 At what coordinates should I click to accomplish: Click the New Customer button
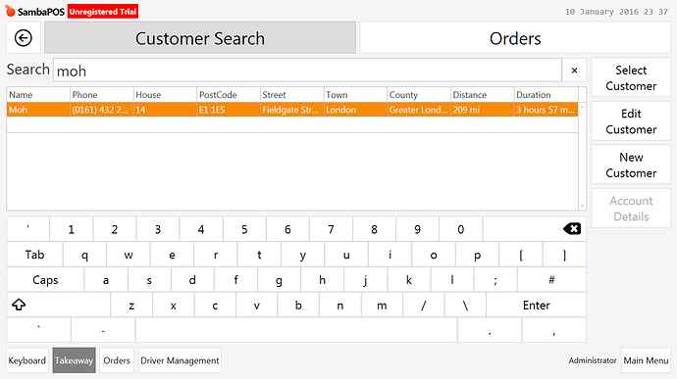[631, 166]
